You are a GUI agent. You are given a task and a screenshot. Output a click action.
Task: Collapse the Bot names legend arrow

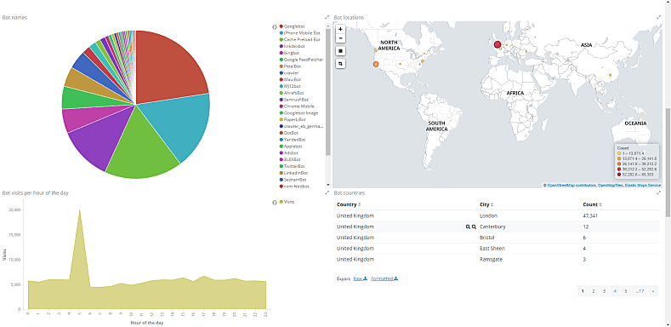pyautogui.click(x=275, y=27)
